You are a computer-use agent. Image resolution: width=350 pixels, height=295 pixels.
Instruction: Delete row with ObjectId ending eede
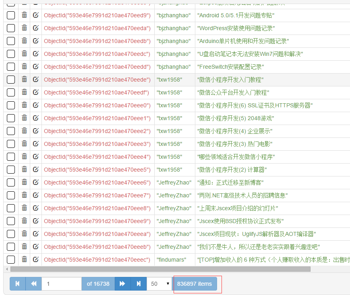click(24, 79)
